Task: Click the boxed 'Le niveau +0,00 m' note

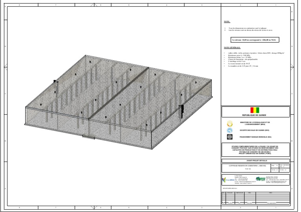Action: coord(255,40)
